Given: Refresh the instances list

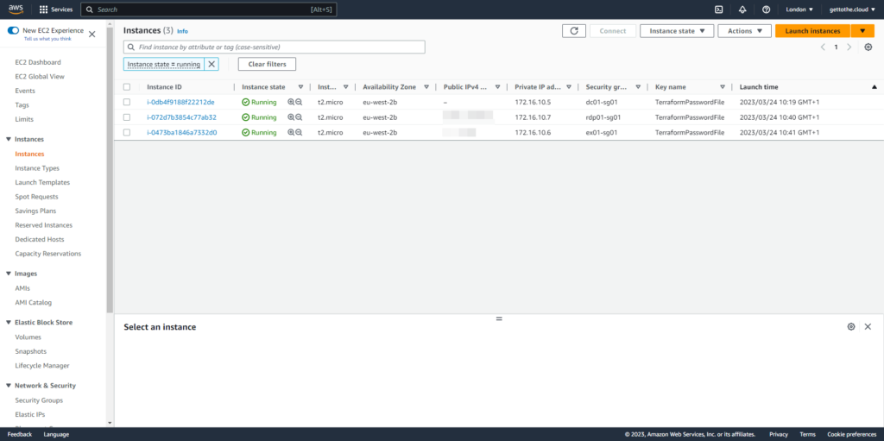Looking at the screenshot, I should coord(574,31).
